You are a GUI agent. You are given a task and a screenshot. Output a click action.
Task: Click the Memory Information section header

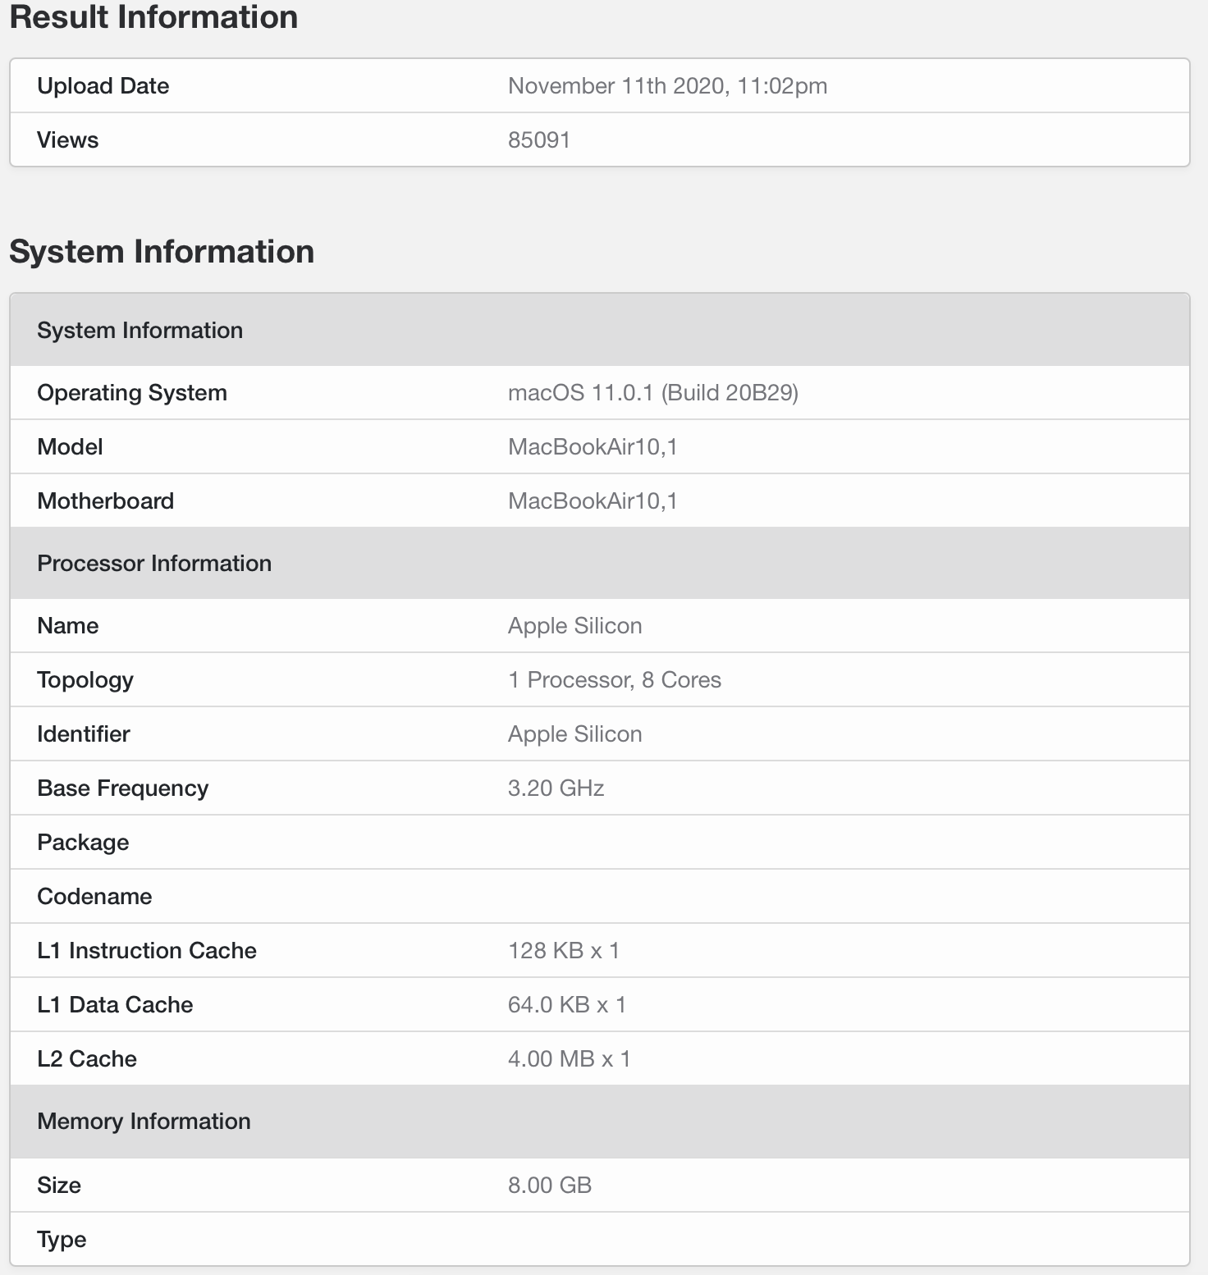coord(600,1122)
